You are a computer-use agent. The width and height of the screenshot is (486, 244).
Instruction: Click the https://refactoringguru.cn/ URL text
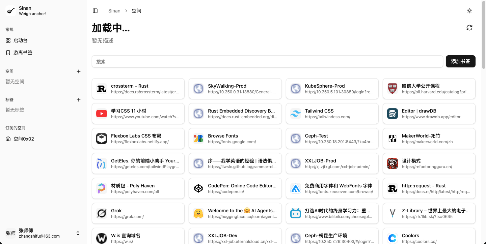pos(427,167)
